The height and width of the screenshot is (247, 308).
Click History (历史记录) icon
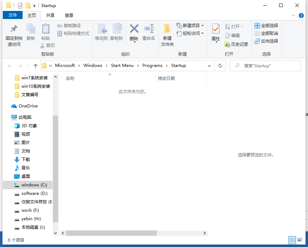point(227,44)
